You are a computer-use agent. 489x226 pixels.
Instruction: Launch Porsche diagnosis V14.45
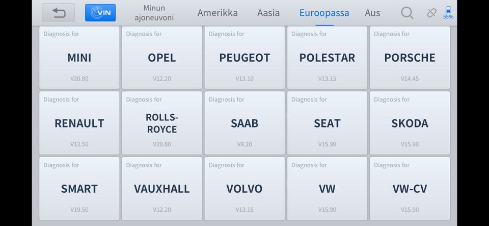pos(410,58)
